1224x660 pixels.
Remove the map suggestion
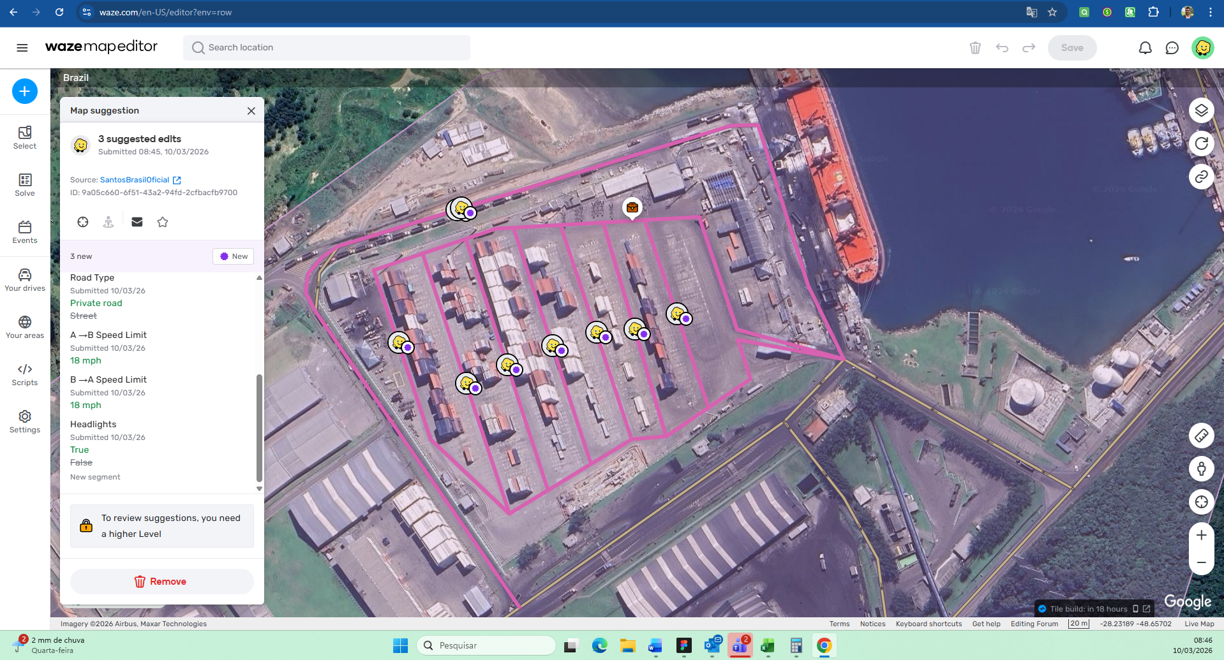tap(161, 582)
